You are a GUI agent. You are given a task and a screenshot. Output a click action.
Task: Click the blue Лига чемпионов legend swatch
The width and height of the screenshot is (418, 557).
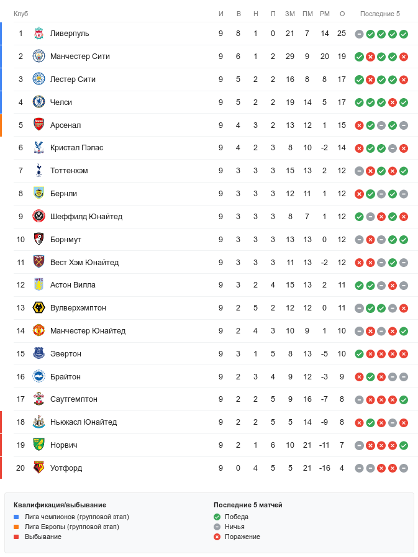pos(16,517)
